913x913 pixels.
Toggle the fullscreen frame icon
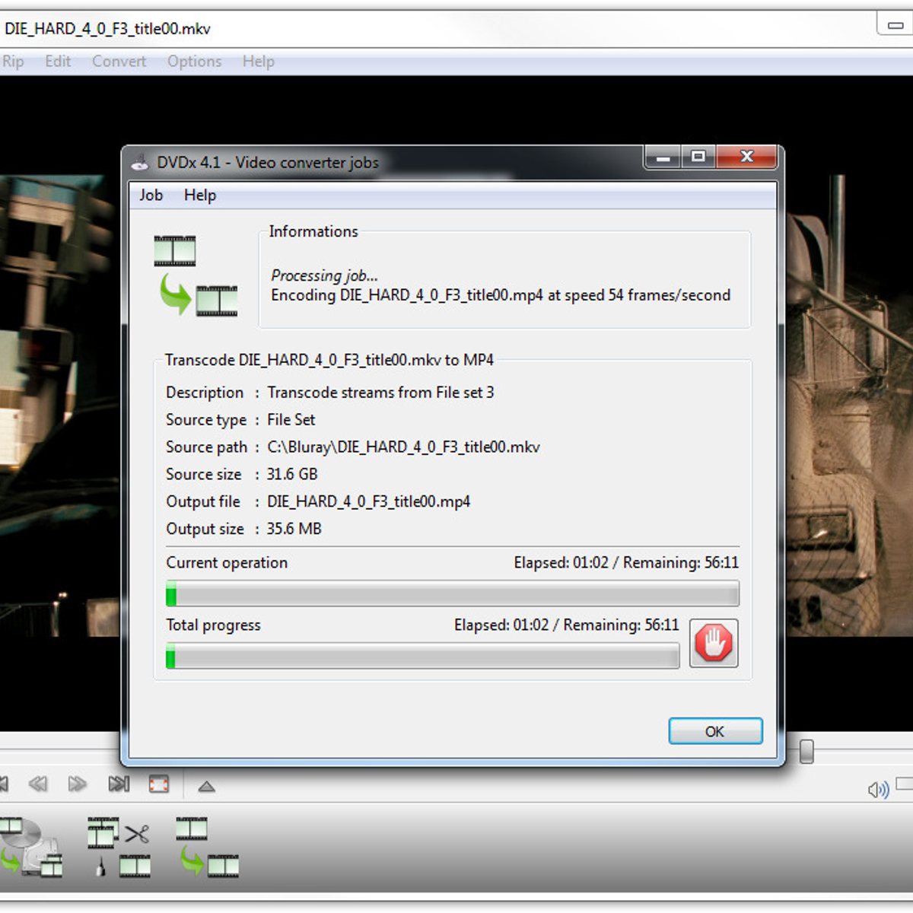(x=159, y=784)
